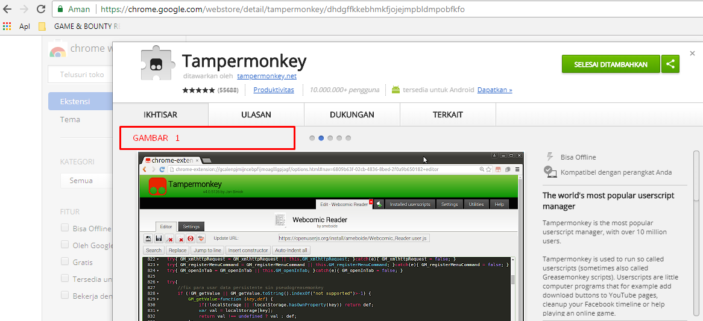Select the third screenshot carousel dot
The width and height of the screenshot is (703, 321).
click(x=330, y=138)
